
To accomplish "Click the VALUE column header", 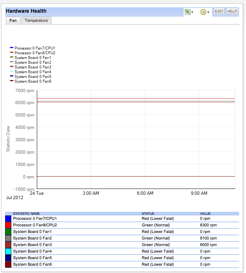I will click(x=205, y=214).
